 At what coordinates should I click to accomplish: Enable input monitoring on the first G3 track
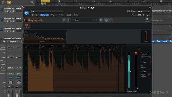[13, 11]
